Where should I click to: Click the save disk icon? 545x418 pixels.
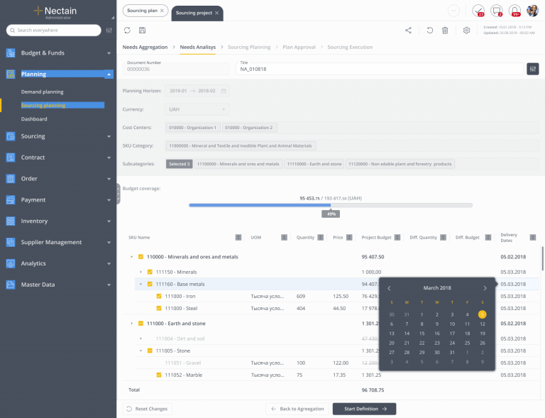[x=142, y=31]
